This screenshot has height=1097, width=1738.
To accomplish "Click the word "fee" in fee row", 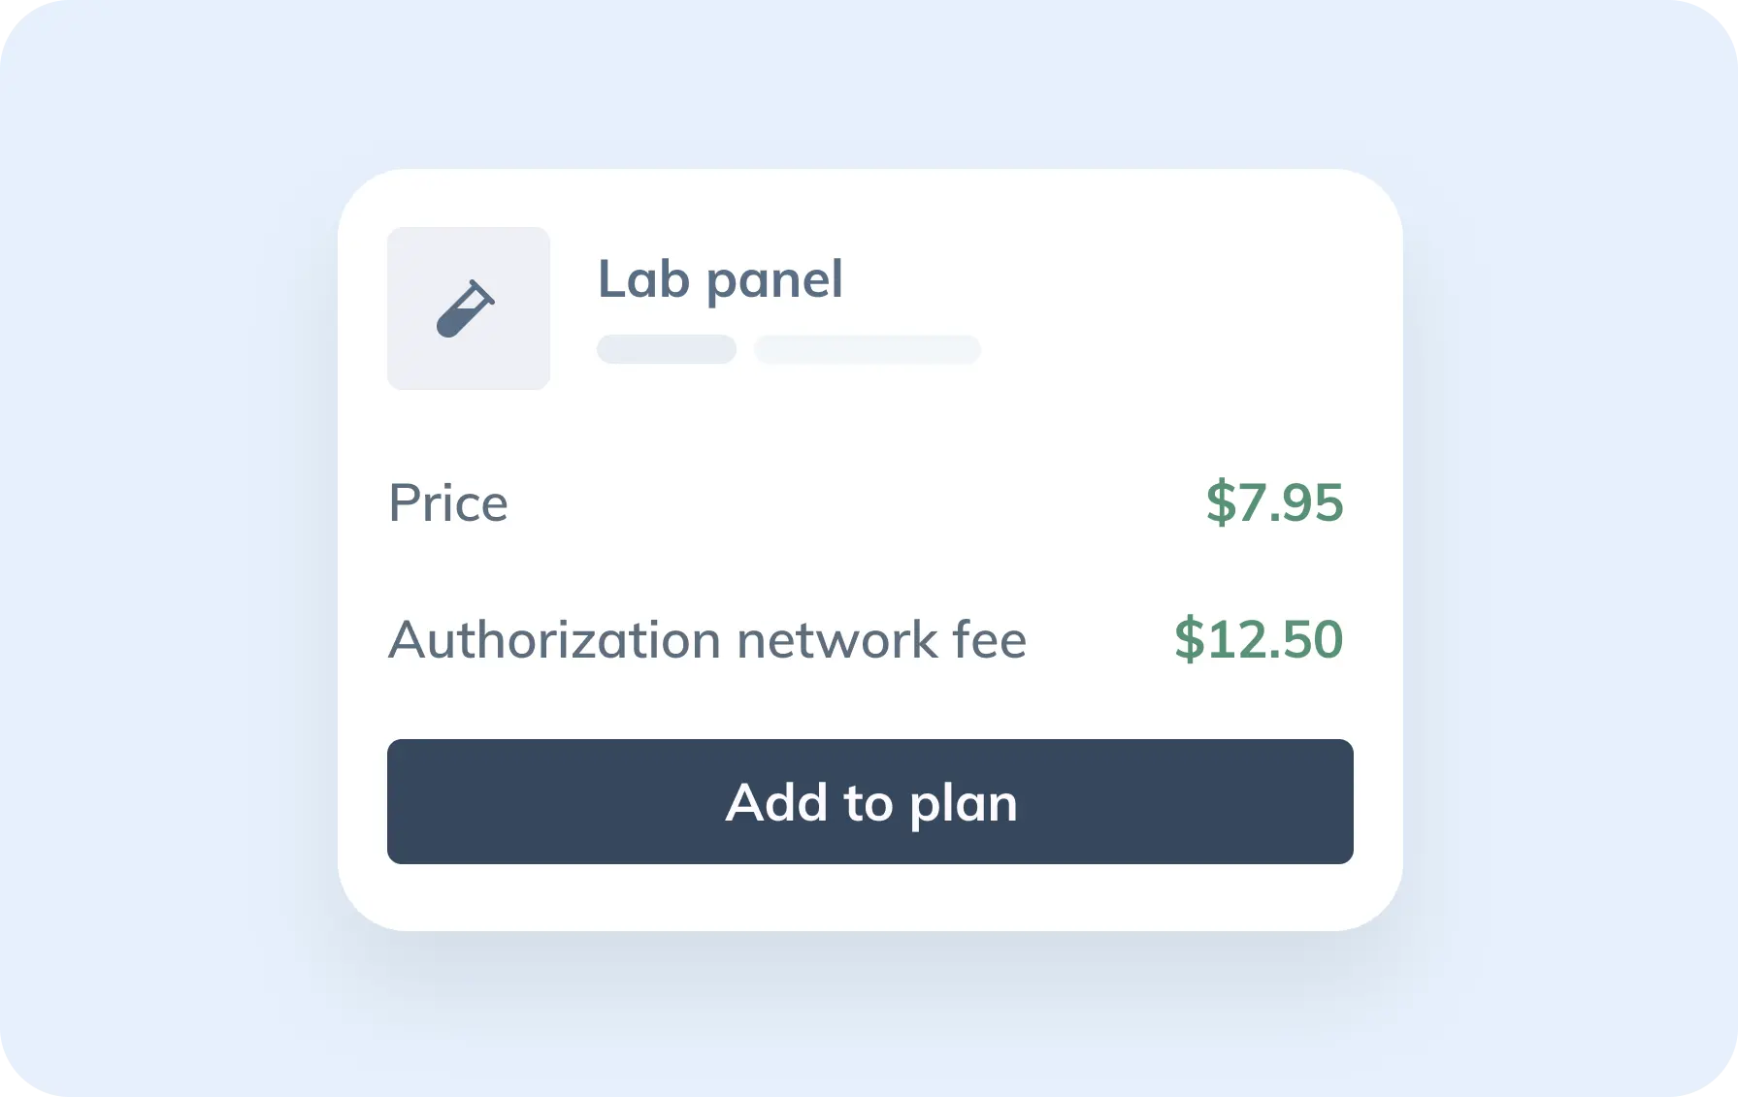I will pos(989,640).
